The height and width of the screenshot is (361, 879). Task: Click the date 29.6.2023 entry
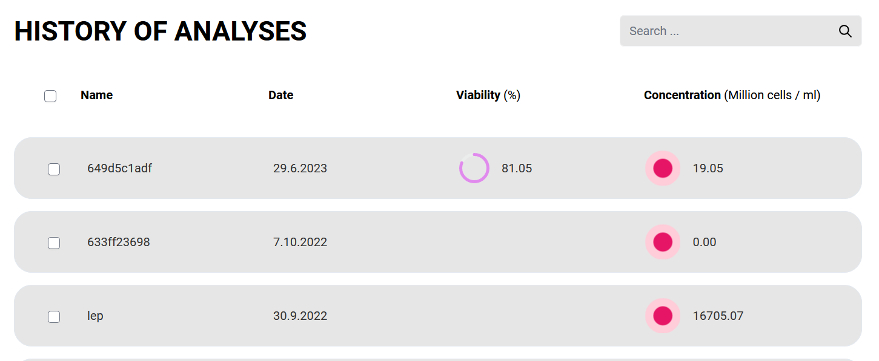click(300, 168)
